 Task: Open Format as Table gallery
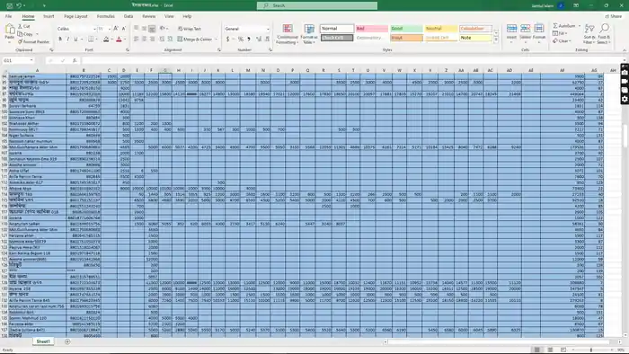309,34
